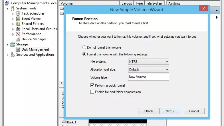Click the Computer Management root icon
The width and height of the screenshot is (224, 126).
tap(7, 3)
